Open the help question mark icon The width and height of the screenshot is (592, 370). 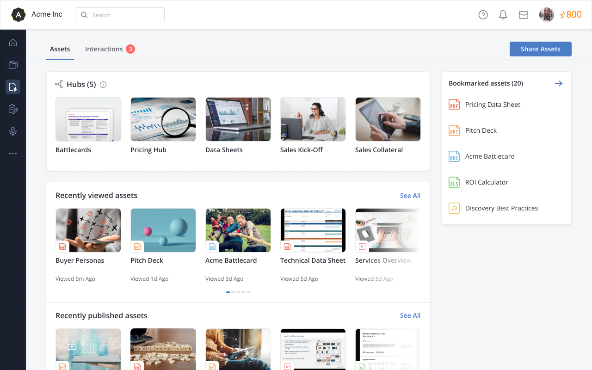(483, 14)
